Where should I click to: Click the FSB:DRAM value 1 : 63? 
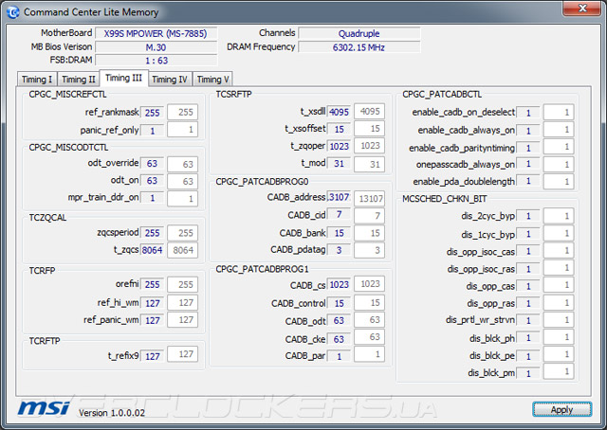pyautogui.click(x=156, y=61)
